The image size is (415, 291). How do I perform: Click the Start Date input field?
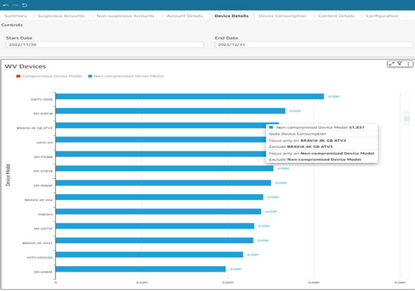pos(104,44)
